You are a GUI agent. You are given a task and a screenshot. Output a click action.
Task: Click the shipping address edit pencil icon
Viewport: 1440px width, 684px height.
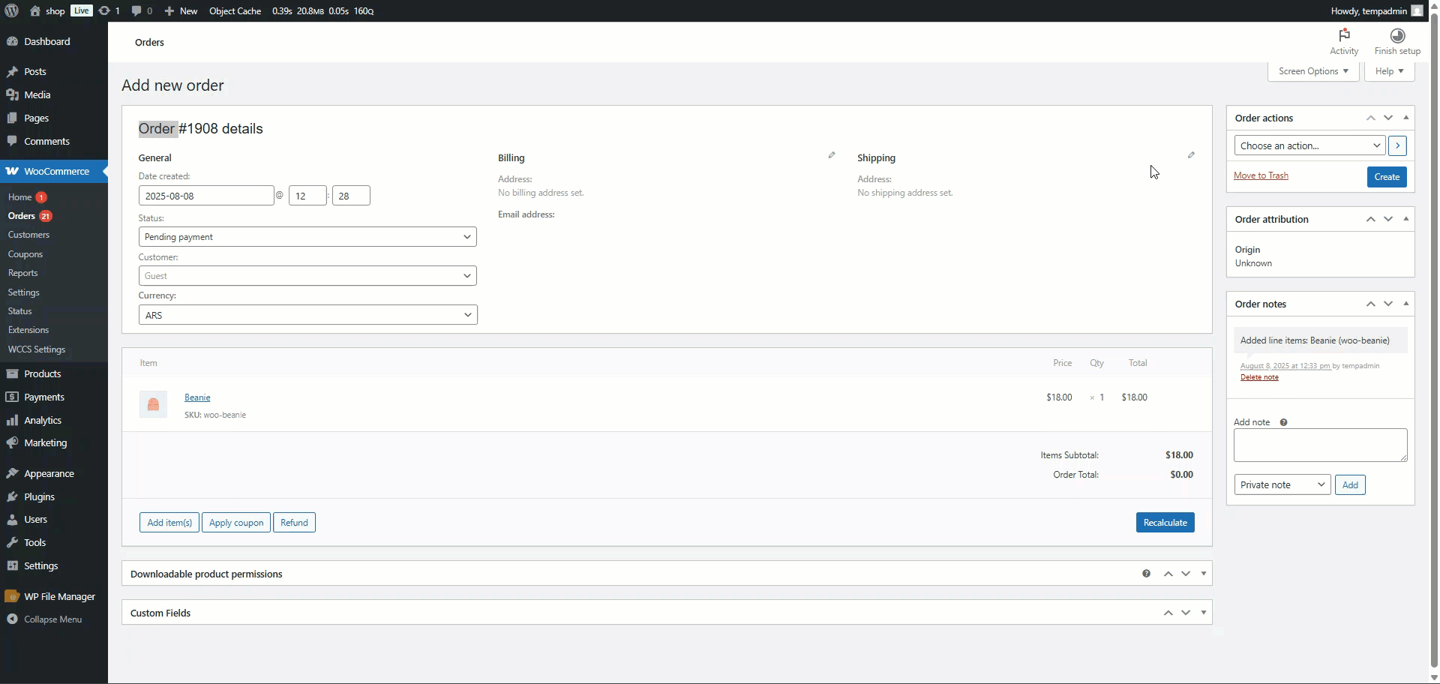click(1191, 155)
